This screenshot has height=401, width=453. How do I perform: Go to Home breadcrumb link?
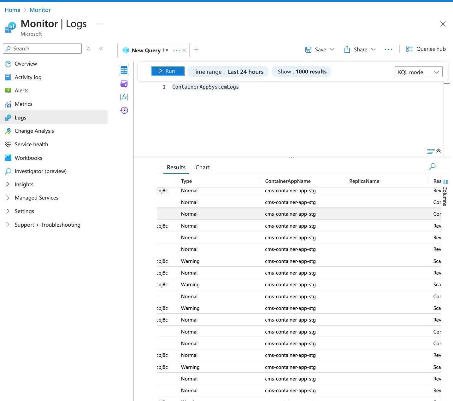[x=12, y=10]
